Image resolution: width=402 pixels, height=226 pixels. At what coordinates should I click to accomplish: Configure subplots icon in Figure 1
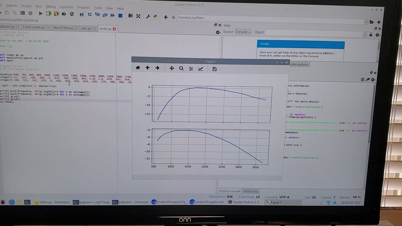click(191, 68)
